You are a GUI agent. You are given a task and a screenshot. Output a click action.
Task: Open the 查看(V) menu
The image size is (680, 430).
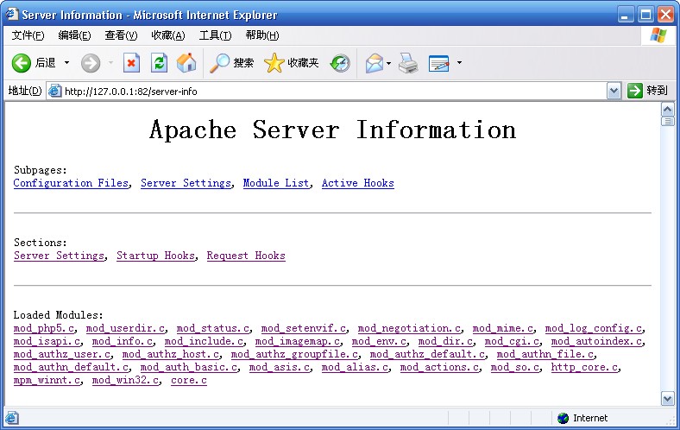(x=121, y=35)
